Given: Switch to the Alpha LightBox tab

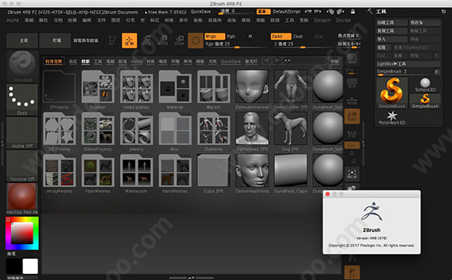Looking at the screenshot, I should point(136,61).
